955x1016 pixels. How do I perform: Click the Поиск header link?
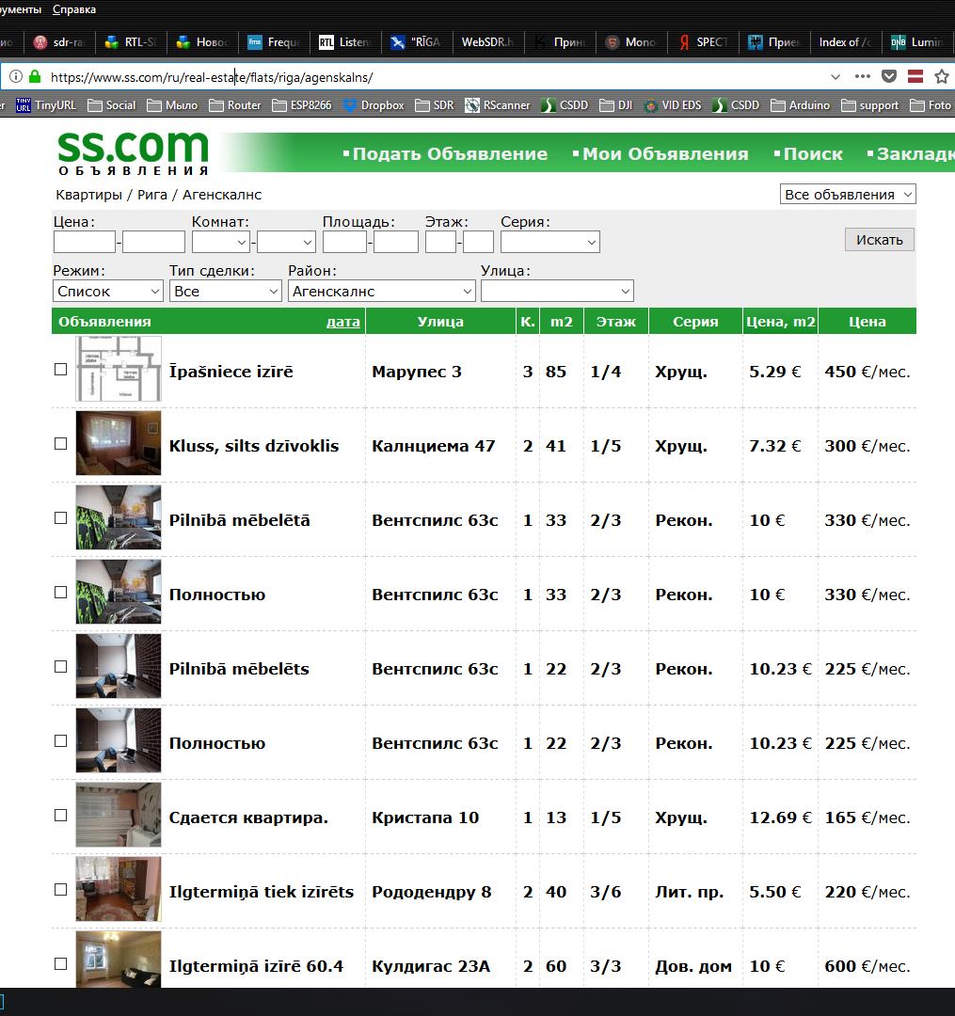click(x=813, y=154)
